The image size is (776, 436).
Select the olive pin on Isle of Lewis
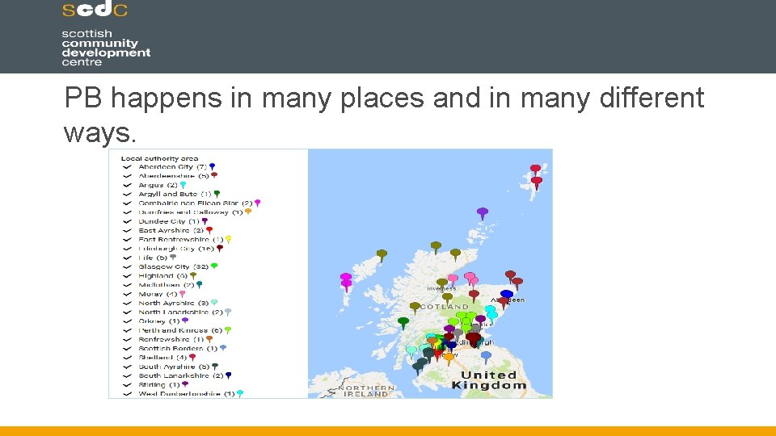click(x=382, y=255)
